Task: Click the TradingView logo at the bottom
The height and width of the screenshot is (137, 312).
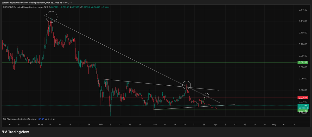Action: coord(16,132)
